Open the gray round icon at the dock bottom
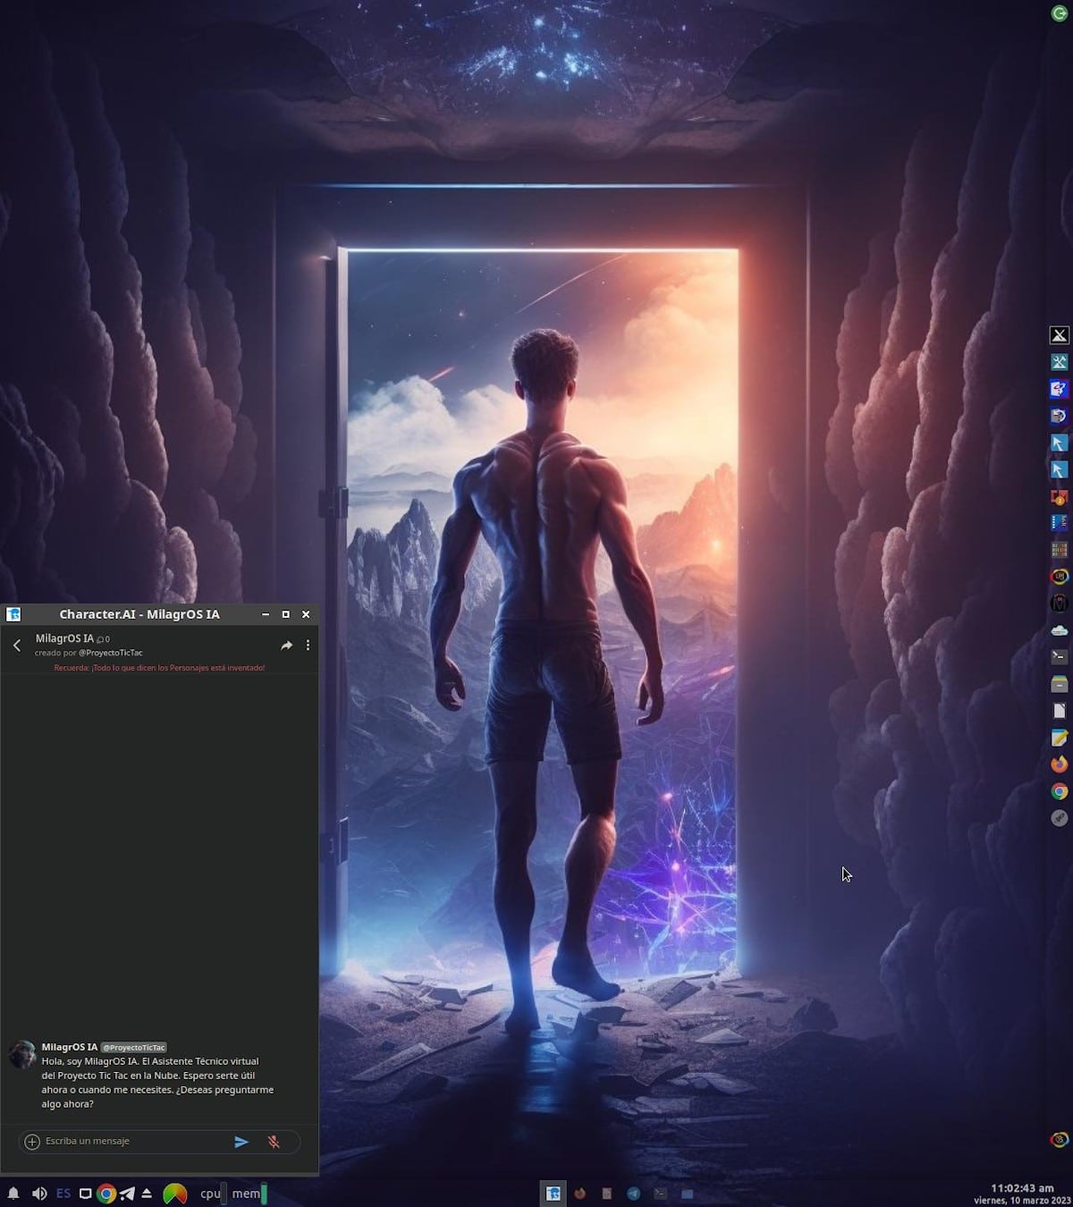This screenshot has width=1073, height=1207. [x=1060, y=818]
